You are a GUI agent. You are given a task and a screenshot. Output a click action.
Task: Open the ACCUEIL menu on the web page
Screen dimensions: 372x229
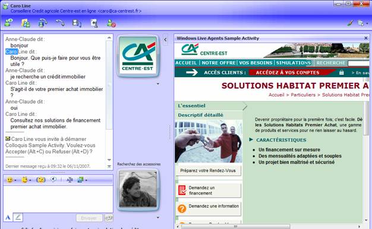(186, 62)
